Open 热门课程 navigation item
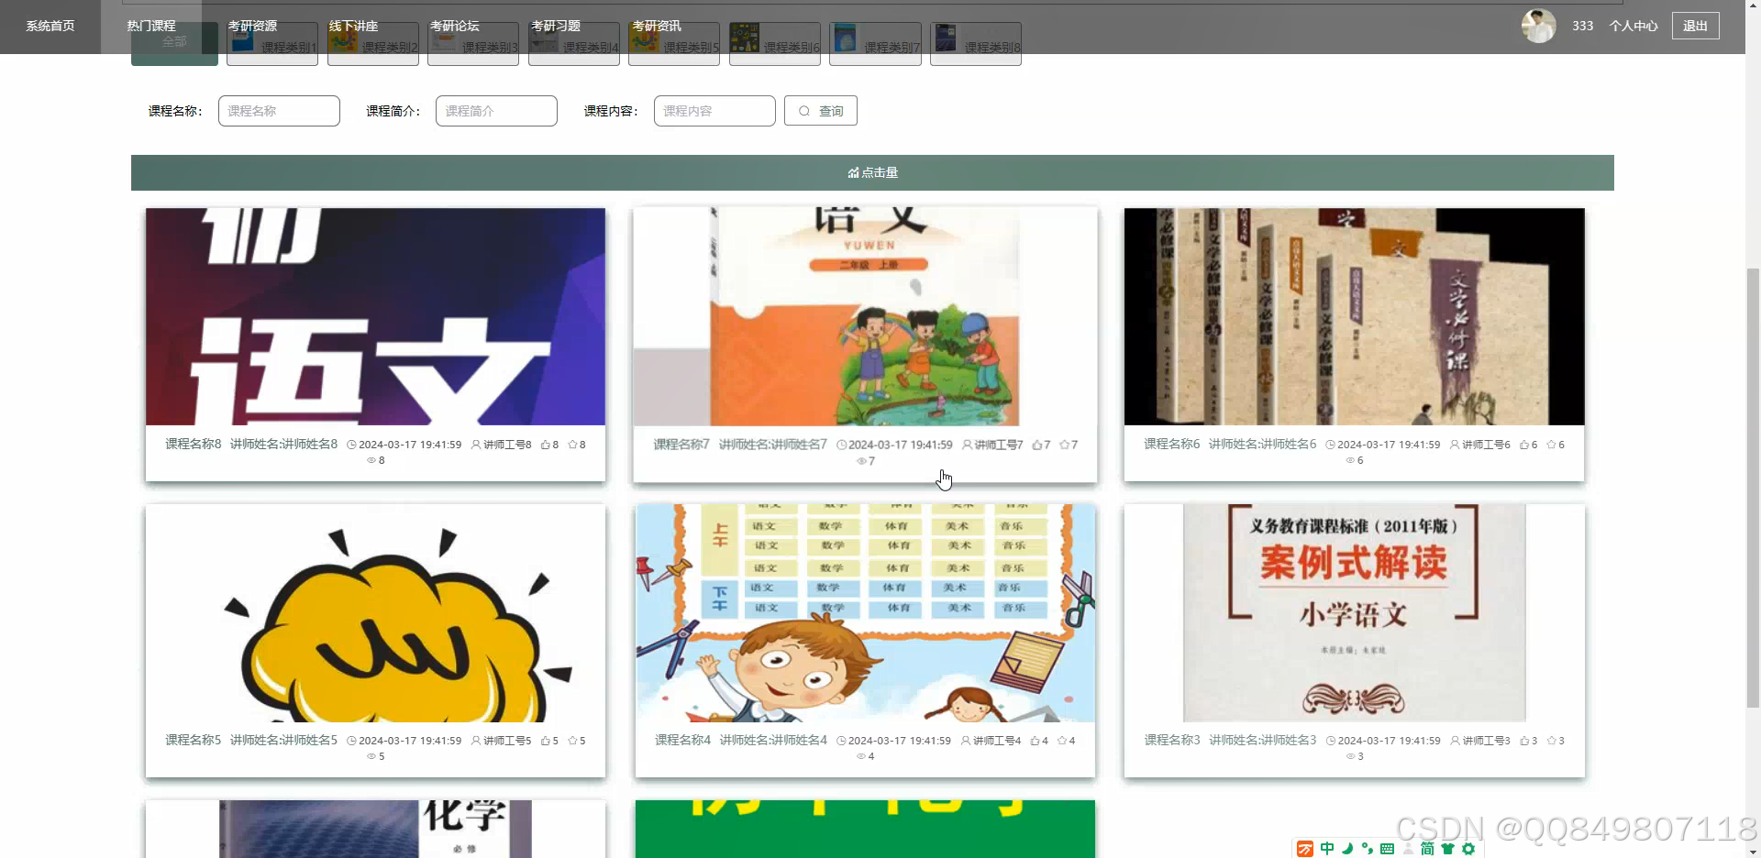This screenshot has width=1761, height=858. [x=151, y=26]
